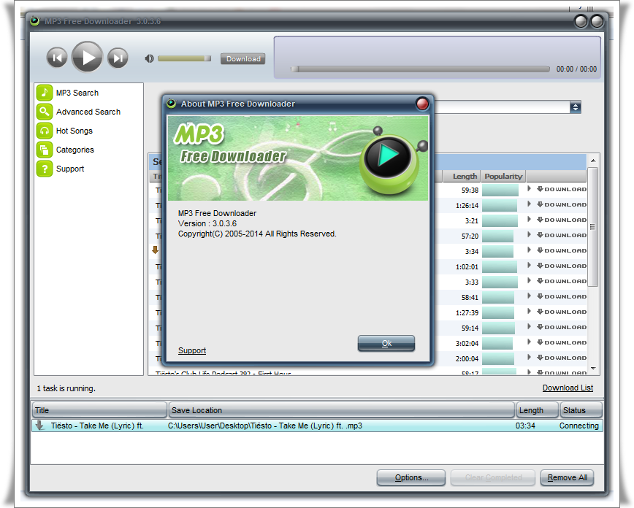This screenshot has height=508, width=634.
Task: Download the 3:34 length track
Action: [x=562, y=250]
